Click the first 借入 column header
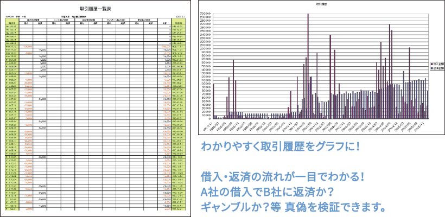Viewport: 445px width, 217px height. point(27,23)
